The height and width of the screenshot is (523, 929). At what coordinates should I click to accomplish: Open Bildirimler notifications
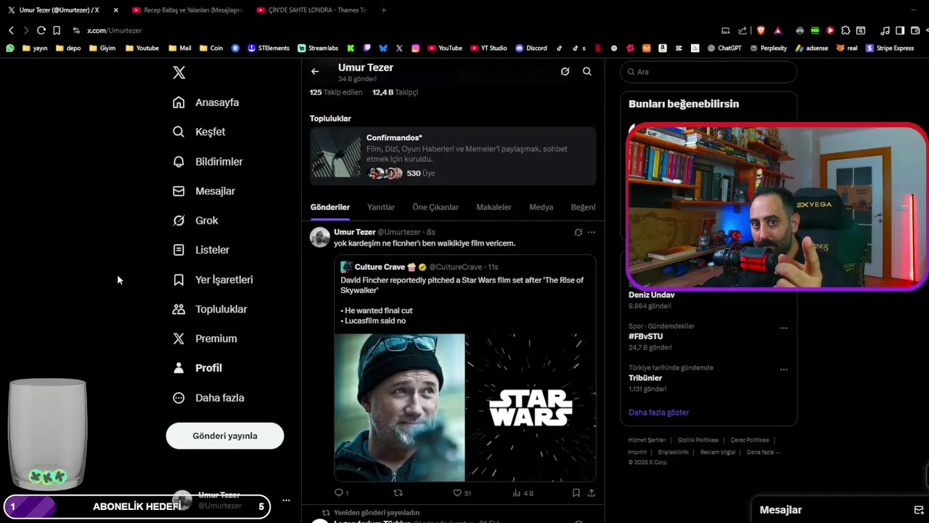pos(208,161)
